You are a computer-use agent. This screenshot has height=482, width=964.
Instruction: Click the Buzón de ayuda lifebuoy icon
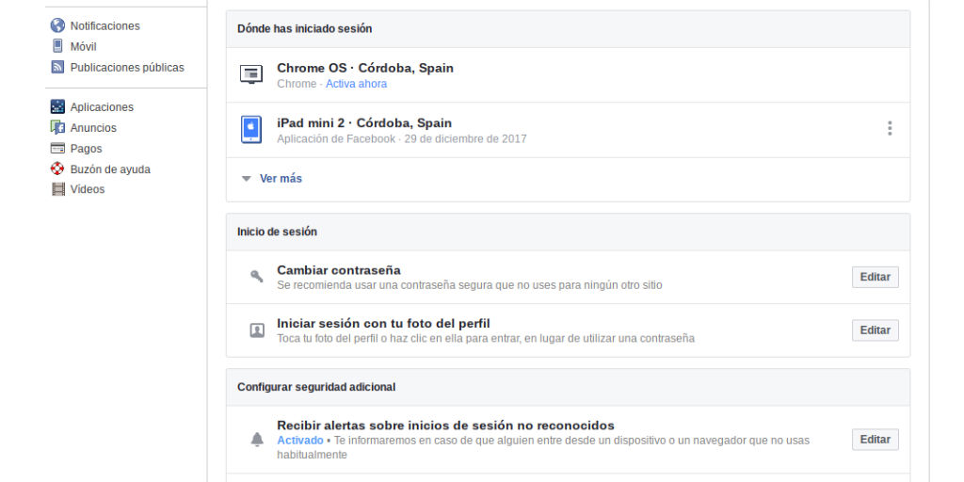(x=57, y=169)
